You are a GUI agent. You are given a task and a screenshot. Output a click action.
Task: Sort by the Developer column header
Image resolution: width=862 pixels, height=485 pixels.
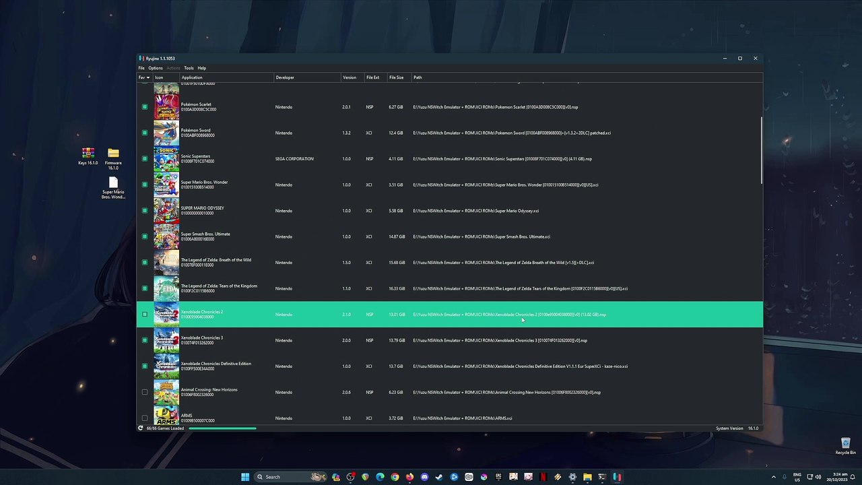[307, 77]
